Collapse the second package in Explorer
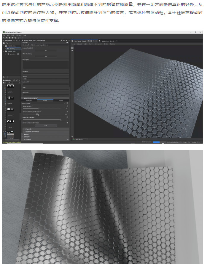This screenshot has height=264, width=207. click(x=3, y=51)
